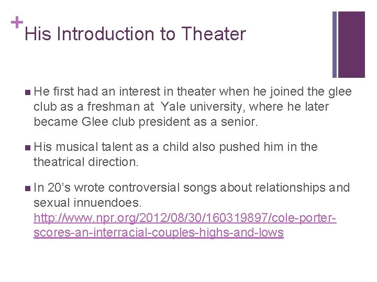
Task: Click the text 'theatrical direction.'
Action: (86, 162)
